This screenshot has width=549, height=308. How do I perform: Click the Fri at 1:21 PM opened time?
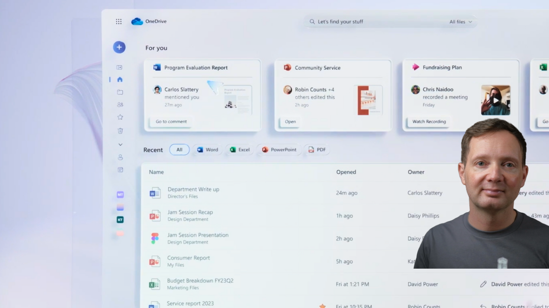pyautogui.click(x=352, y=284)
